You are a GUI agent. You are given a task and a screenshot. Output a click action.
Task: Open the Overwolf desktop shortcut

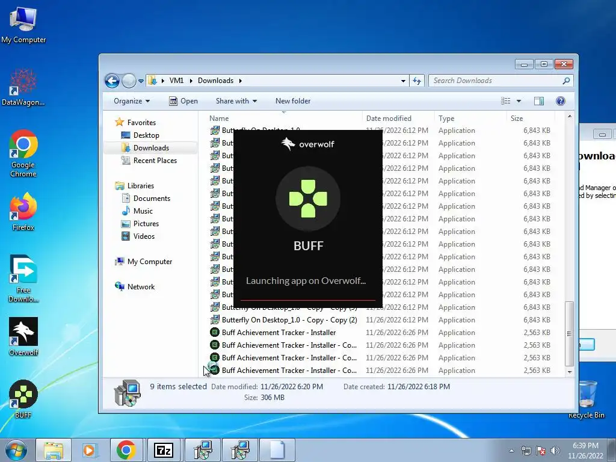(x=23, y=336)
